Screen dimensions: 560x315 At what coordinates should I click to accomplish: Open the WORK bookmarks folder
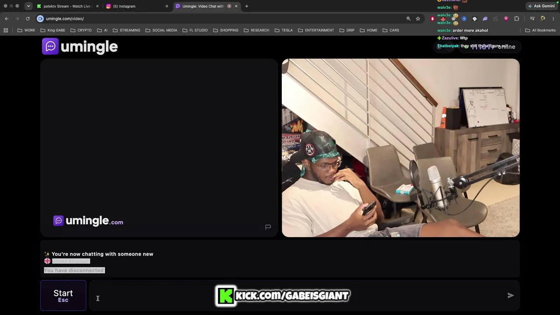(x=26, y=30)
